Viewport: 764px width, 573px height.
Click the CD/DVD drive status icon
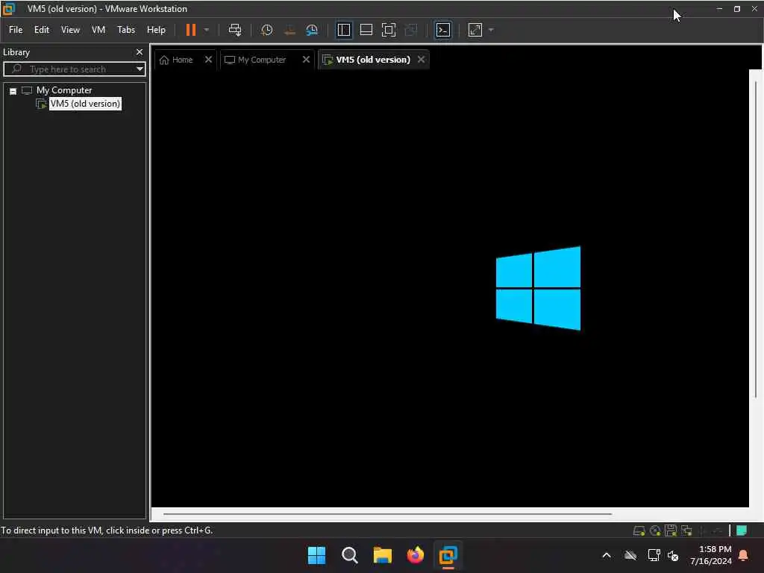tap(655, 530)
